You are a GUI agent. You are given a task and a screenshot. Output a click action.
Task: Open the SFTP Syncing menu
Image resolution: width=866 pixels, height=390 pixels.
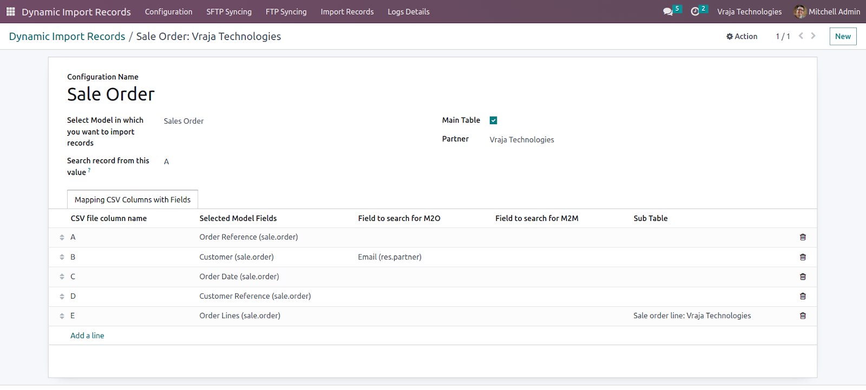[229, 11]
